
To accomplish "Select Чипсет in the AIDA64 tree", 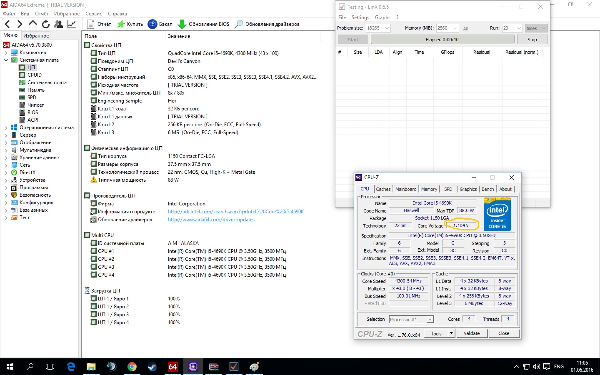I will point(35,105).
